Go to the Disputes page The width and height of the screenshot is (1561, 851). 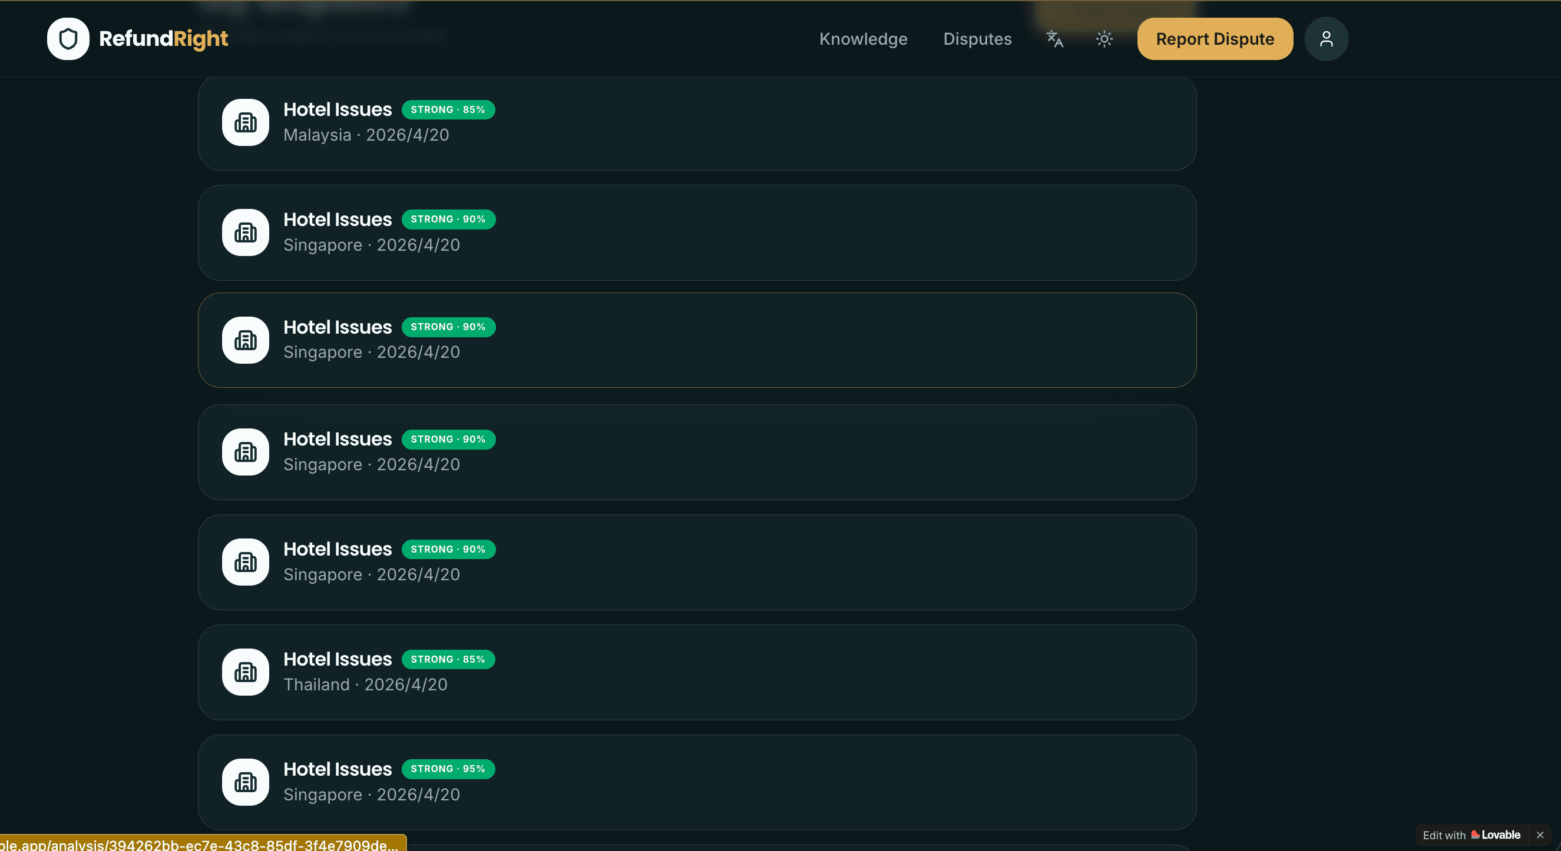(977, 39)
